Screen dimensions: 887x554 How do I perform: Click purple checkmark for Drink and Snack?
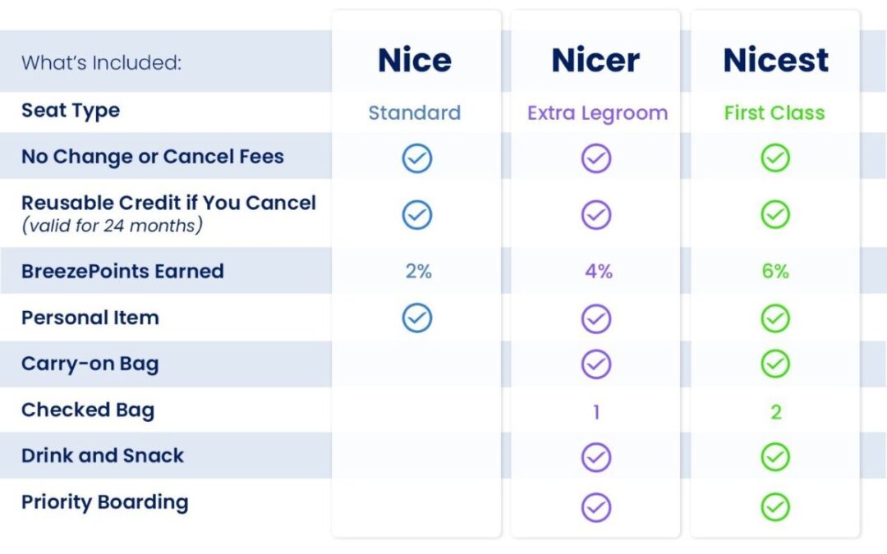click(x=596, y=457)
